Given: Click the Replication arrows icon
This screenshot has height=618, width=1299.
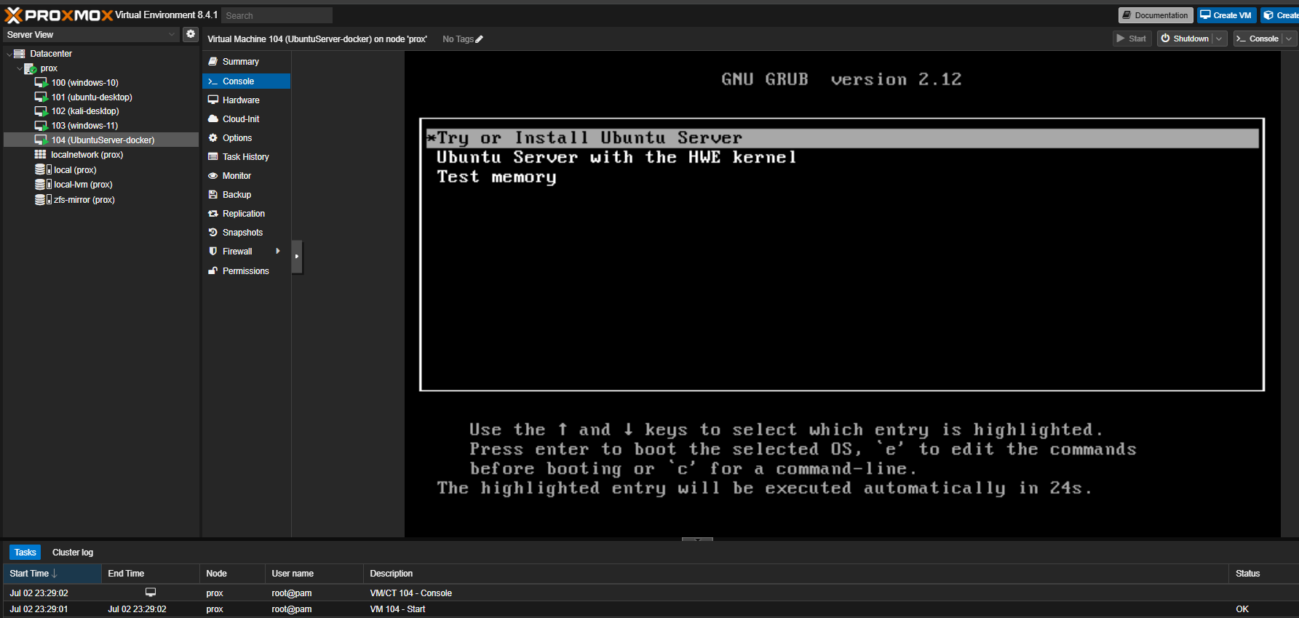Looking at the screenshot, I should (213, 214).
